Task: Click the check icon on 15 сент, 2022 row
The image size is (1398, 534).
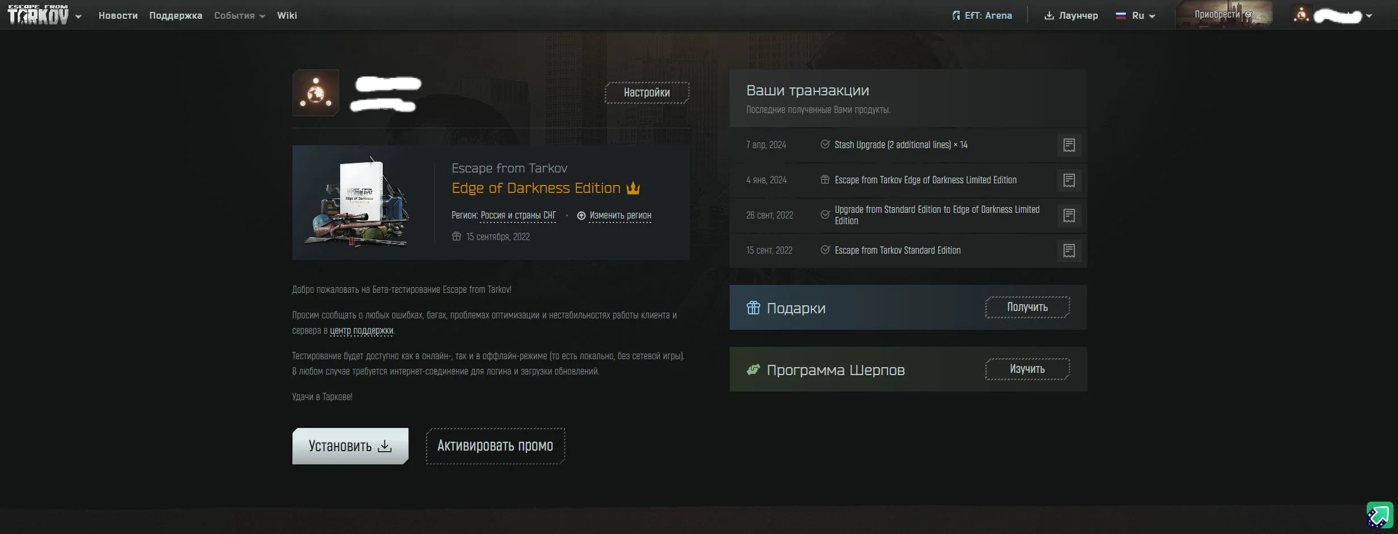Action: [825, 250]
